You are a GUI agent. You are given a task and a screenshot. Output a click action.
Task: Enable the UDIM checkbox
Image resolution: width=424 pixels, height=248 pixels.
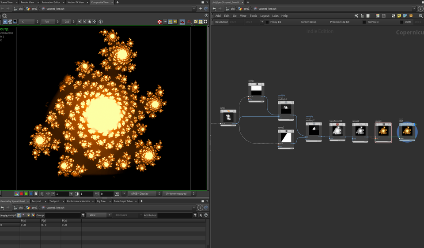(x=402, y=22)
